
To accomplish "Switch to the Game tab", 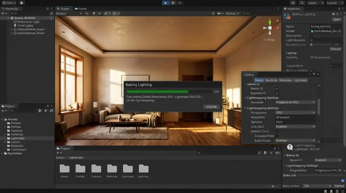I will 81,8.
